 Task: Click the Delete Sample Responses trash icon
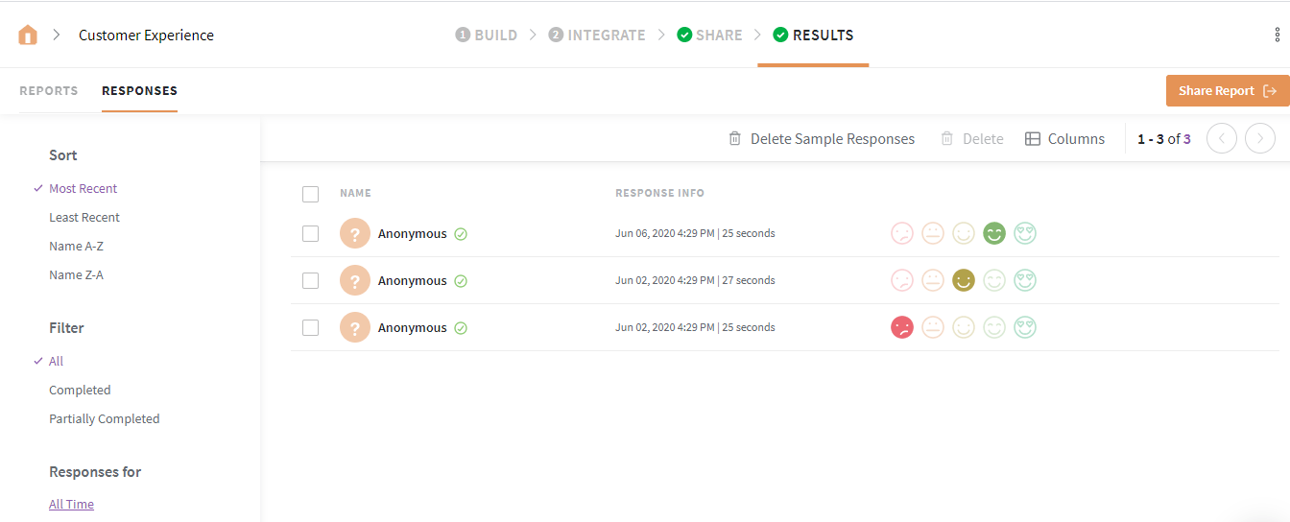735,139
